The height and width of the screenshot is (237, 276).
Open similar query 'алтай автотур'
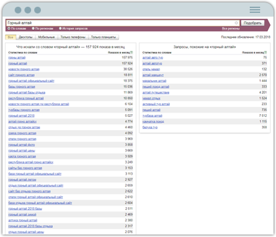click(152, 64)
